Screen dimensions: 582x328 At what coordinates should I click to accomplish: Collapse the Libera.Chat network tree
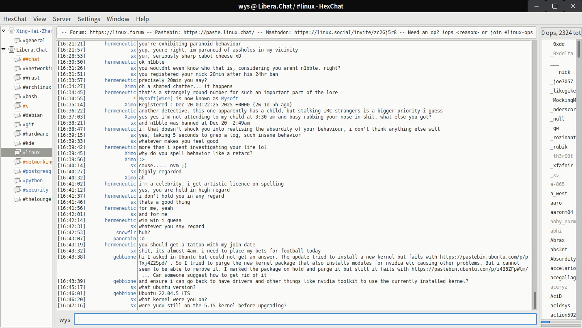pyautogui.click(x=4, y=50)
